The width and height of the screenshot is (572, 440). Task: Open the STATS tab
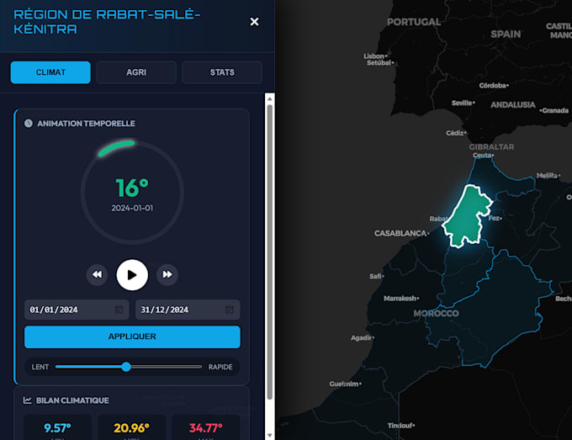222,72
